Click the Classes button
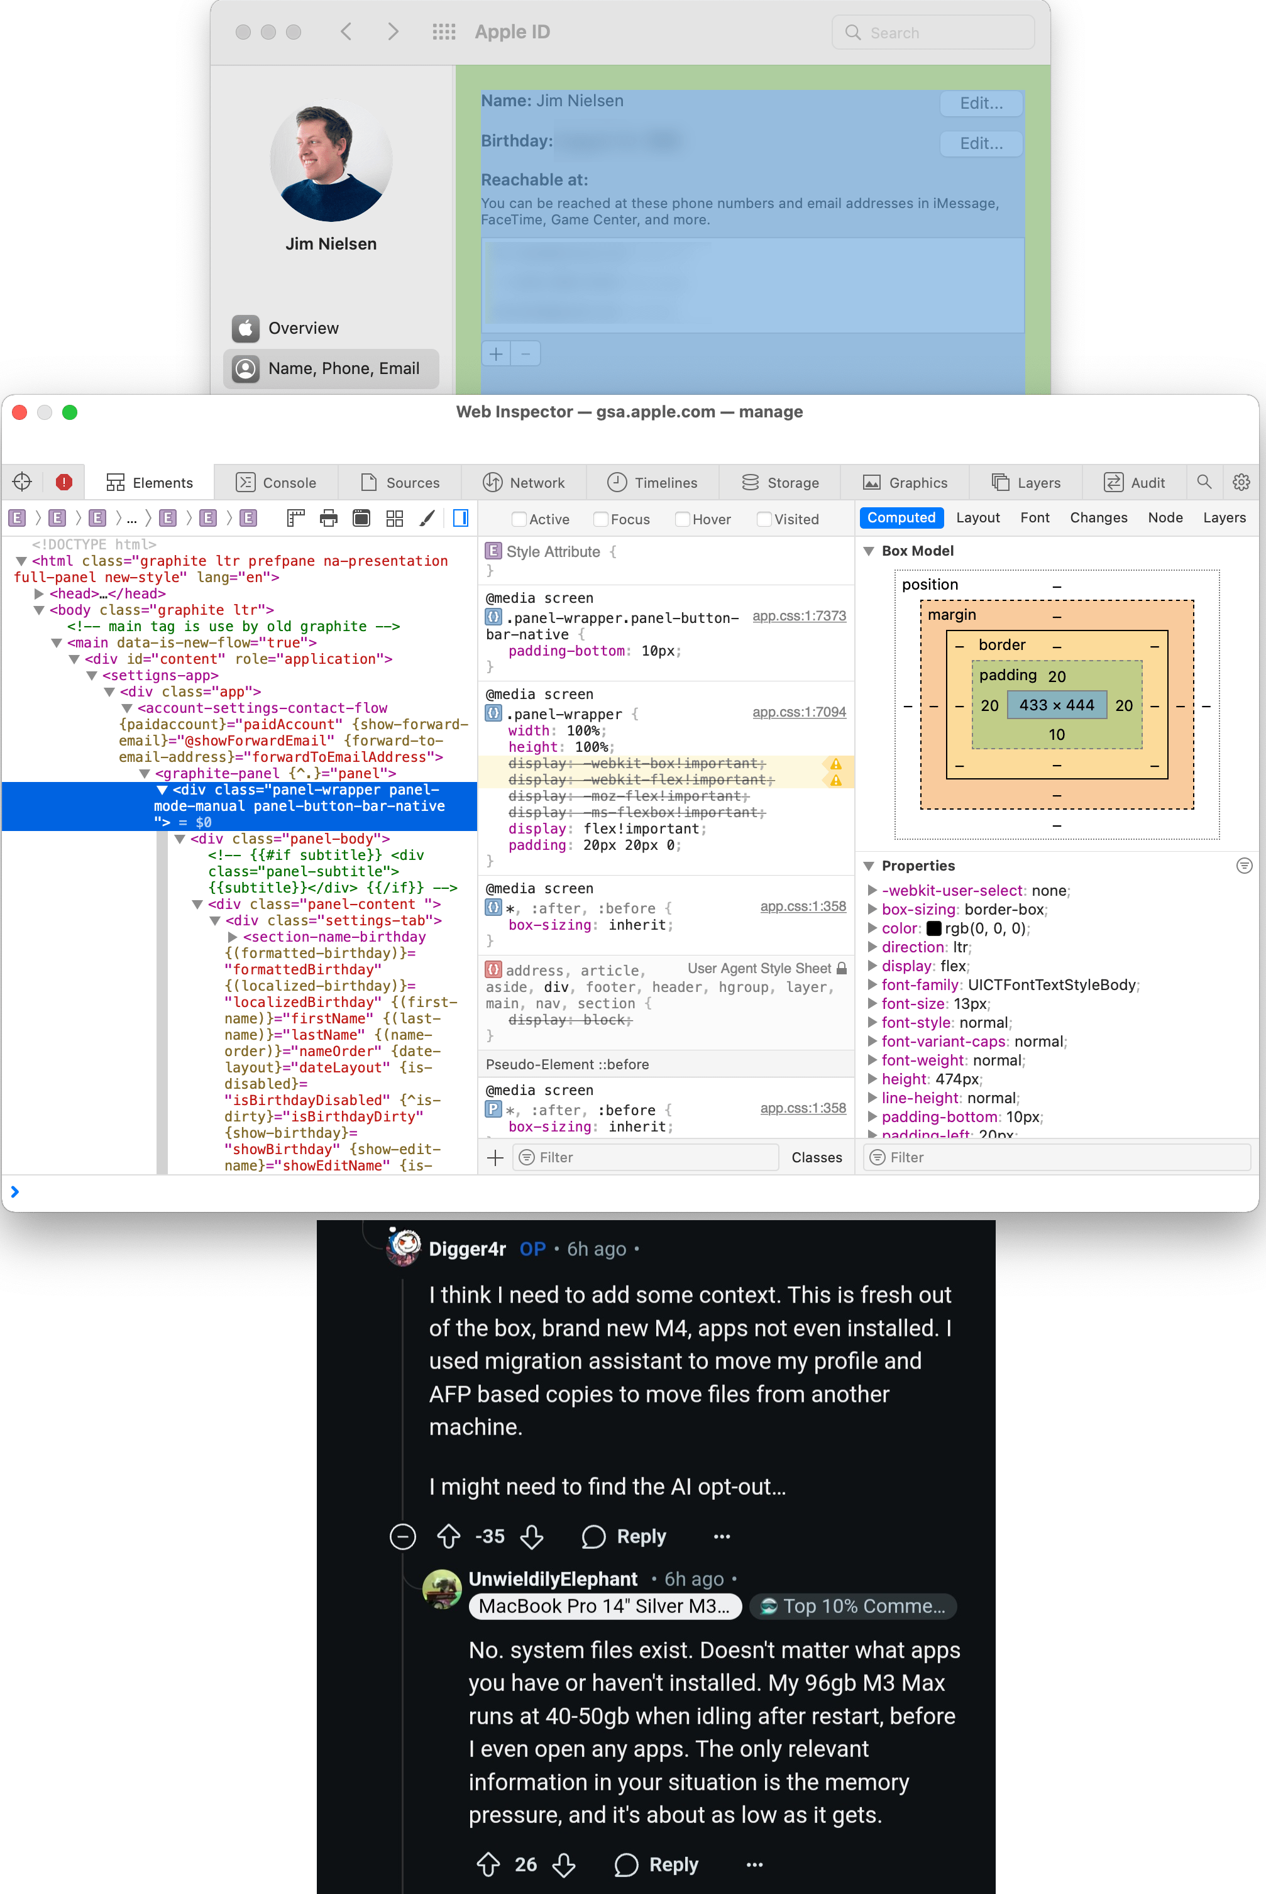This screenshot has height=1894, width=1266. [817, 1157]
